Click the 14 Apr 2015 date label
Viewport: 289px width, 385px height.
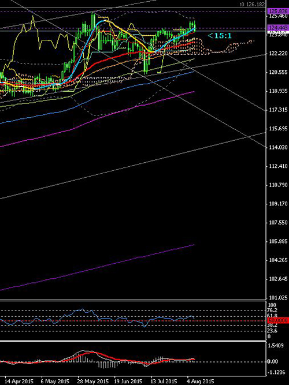tap(19, 382)
